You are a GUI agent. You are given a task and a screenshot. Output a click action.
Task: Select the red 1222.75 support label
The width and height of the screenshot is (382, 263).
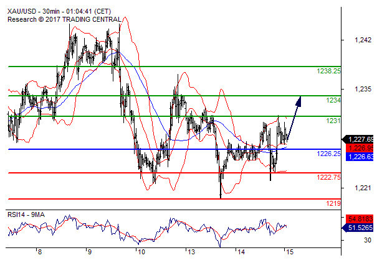(328, 177)
